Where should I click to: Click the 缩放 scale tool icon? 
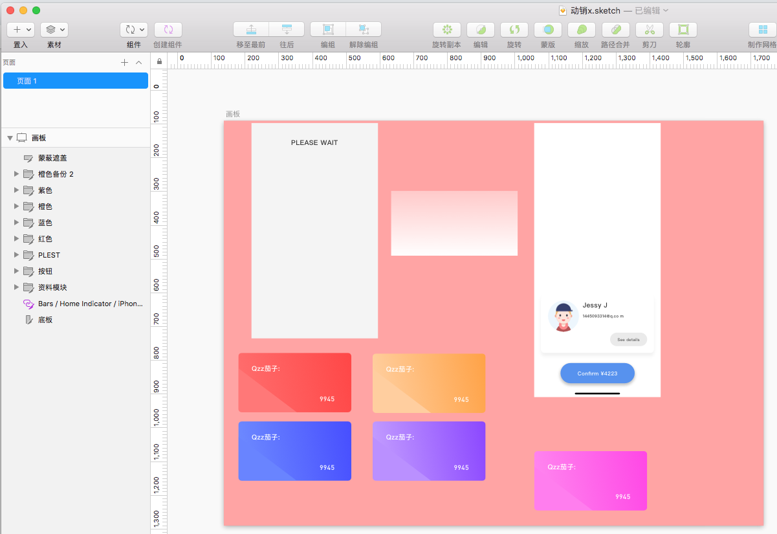pyautogui.click(x=582, y=30)
